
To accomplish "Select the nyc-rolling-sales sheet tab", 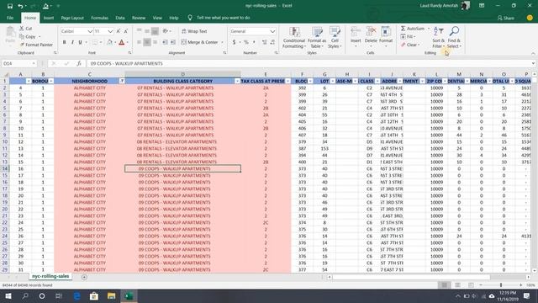I will 50,276.
